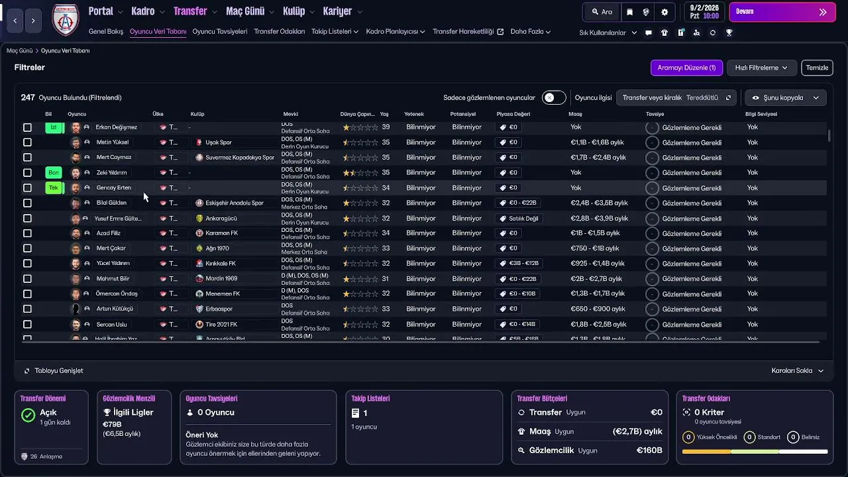Image resolution: width=848 pixels, height=477 pixels.
Task: Click the recommendation circle in Metin Yüksel's row
Action: (652, 142)
